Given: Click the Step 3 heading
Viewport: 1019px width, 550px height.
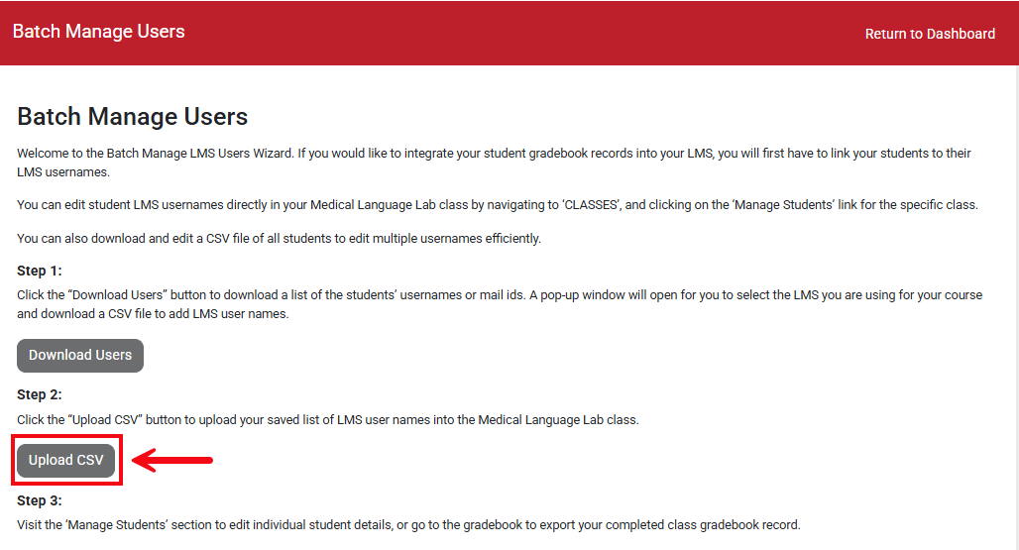Looking at the screenshot, I should 40,500.
